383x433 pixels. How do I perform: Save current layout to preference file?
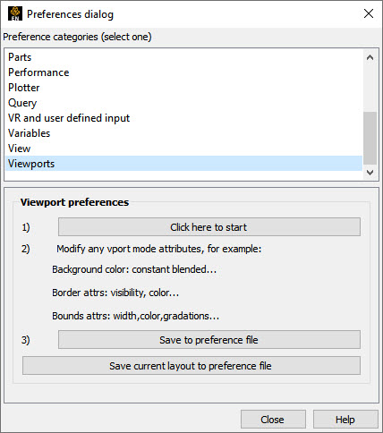point(191,366)
